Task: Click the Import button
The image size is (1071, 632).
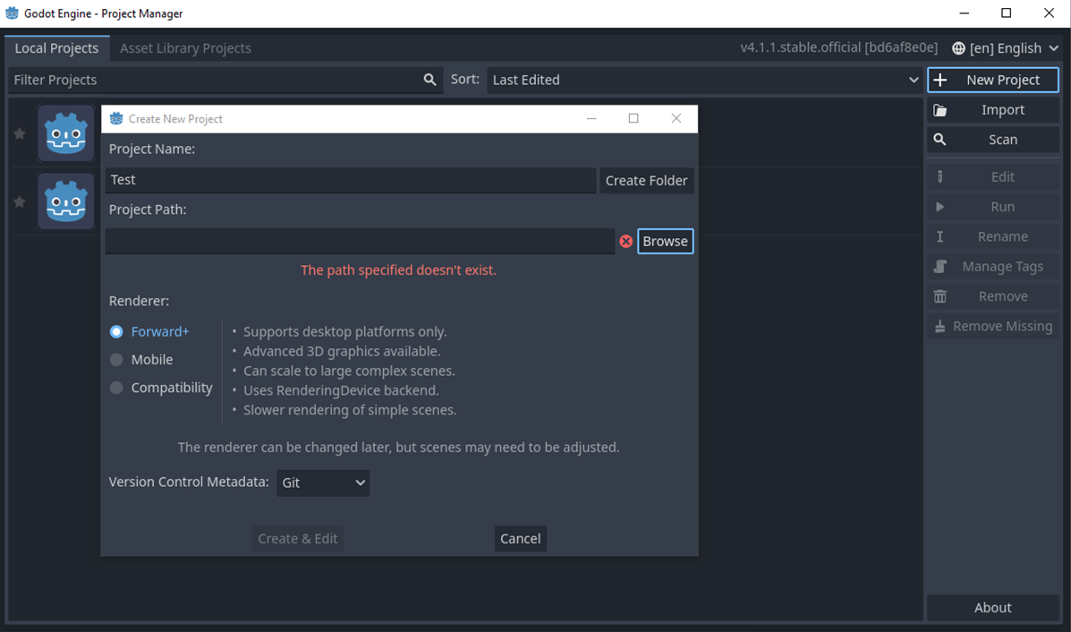Action: pyautogui.click(x=993, y=110)
